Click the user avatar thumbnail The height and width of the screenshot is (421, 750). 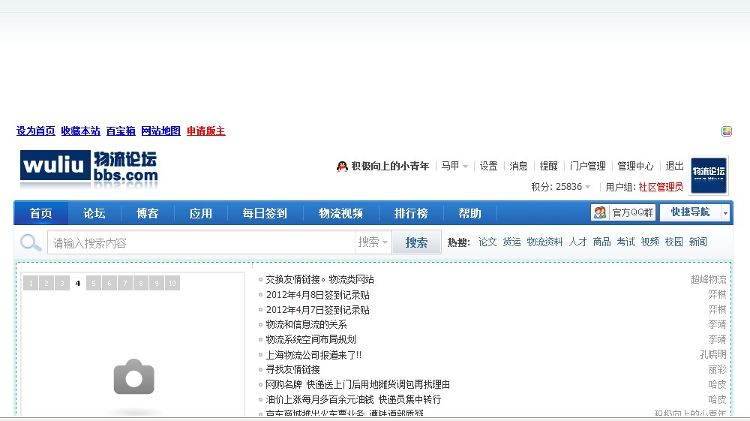709,176
